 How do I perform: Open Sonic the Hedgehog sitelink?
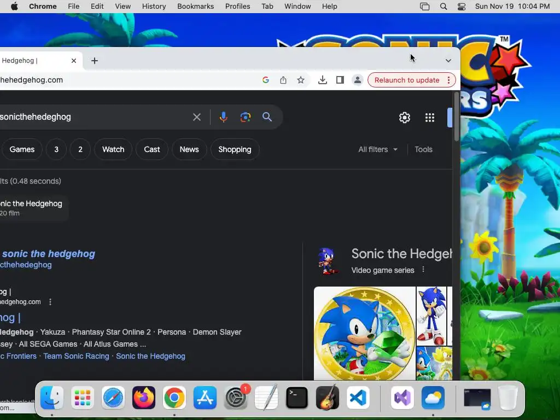tap(150, 356)
